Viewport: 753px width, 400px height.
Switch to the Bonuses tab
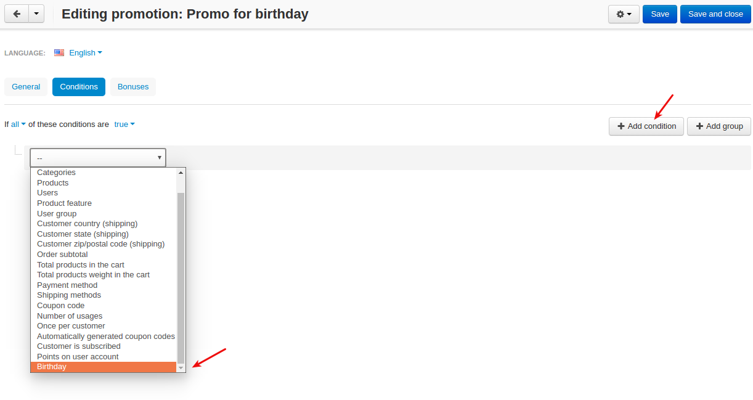[133, 87]
